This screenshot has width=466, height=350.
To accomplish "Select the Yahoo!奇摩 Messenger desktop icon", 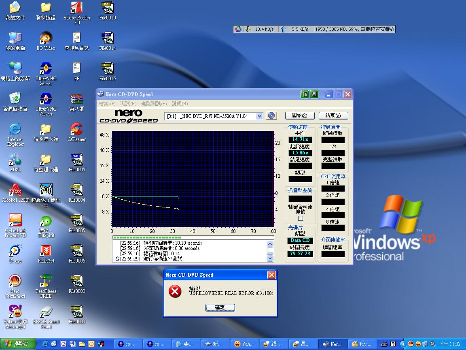I will click(x=15, y=317).
